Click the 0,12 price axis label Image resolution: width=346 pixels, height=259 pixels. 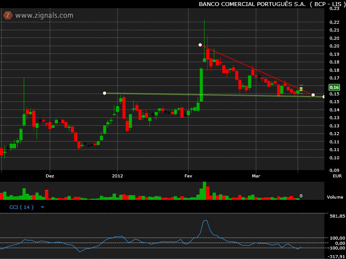pyautogui.click(x=334, y=133)
